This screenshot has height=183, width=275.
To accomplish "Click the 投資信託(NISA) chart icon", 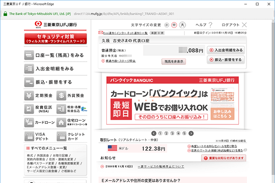I will point(29,109).
